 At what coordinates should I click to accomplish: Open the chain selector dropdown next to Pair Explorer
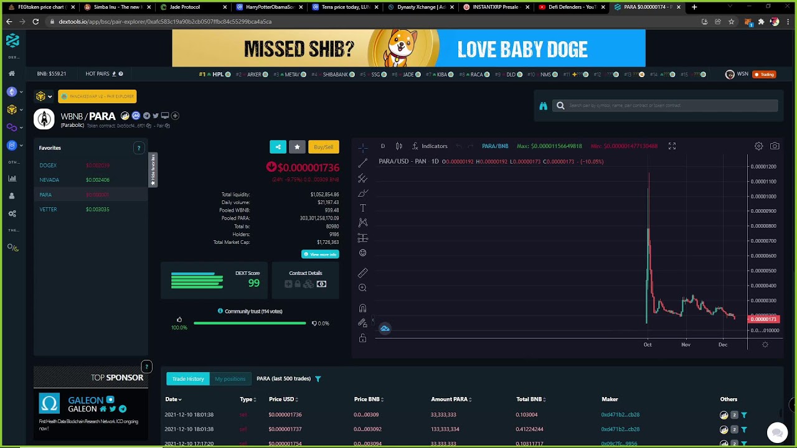tap(44, 96)
